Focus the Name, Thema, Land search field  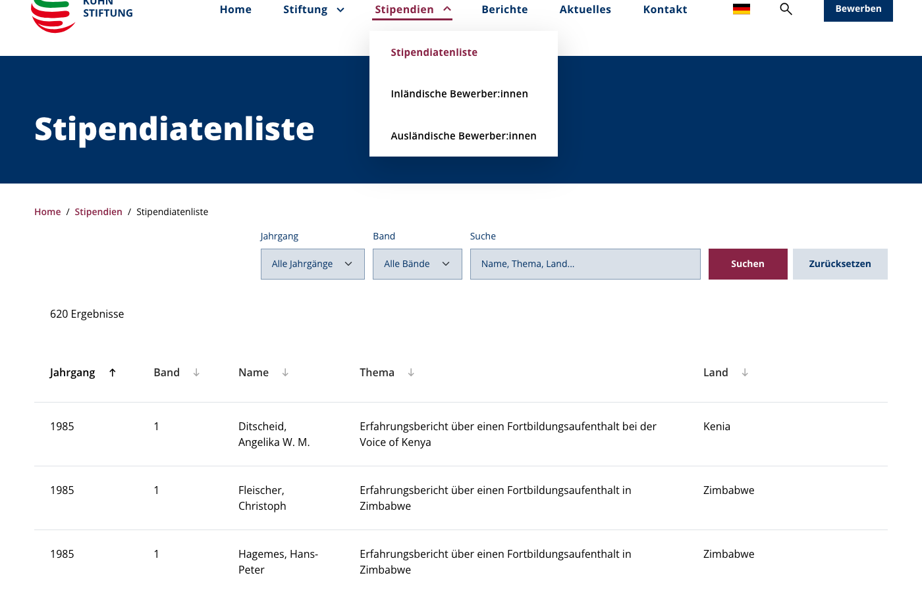coord(585,264)
